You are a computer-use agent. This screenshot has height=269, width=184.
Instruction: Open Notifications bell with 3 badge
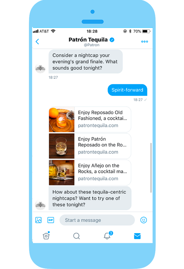tap(108, 235)
